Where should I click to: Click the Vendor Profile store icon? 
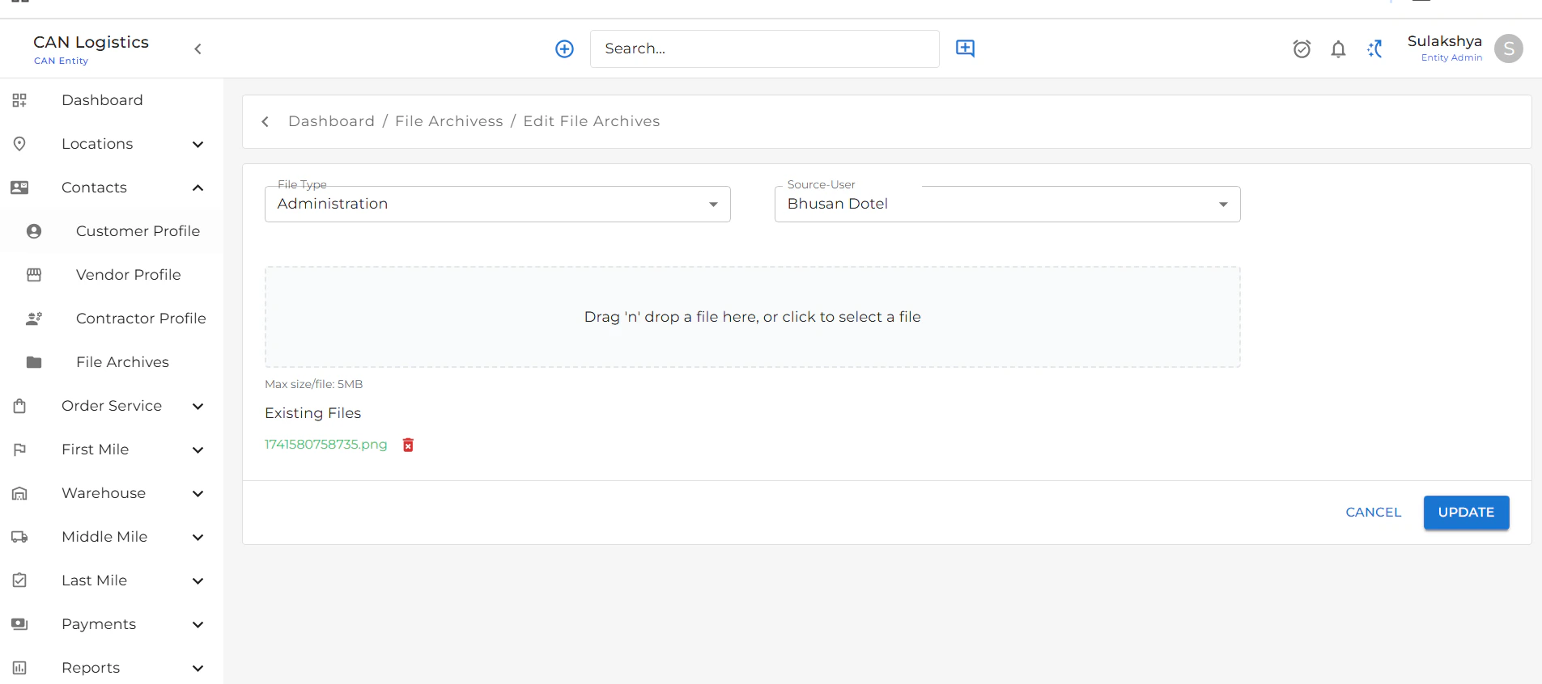point(34,275)
